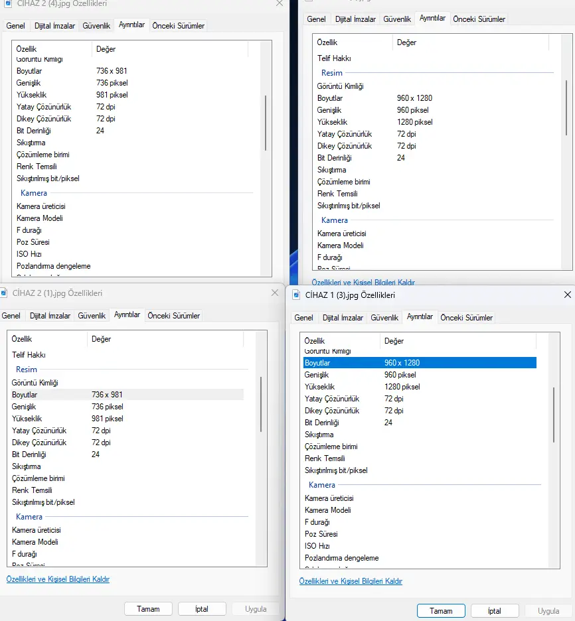Select Telif Hakkı row in CİHAZ 2 (1).jpg window

127,354
